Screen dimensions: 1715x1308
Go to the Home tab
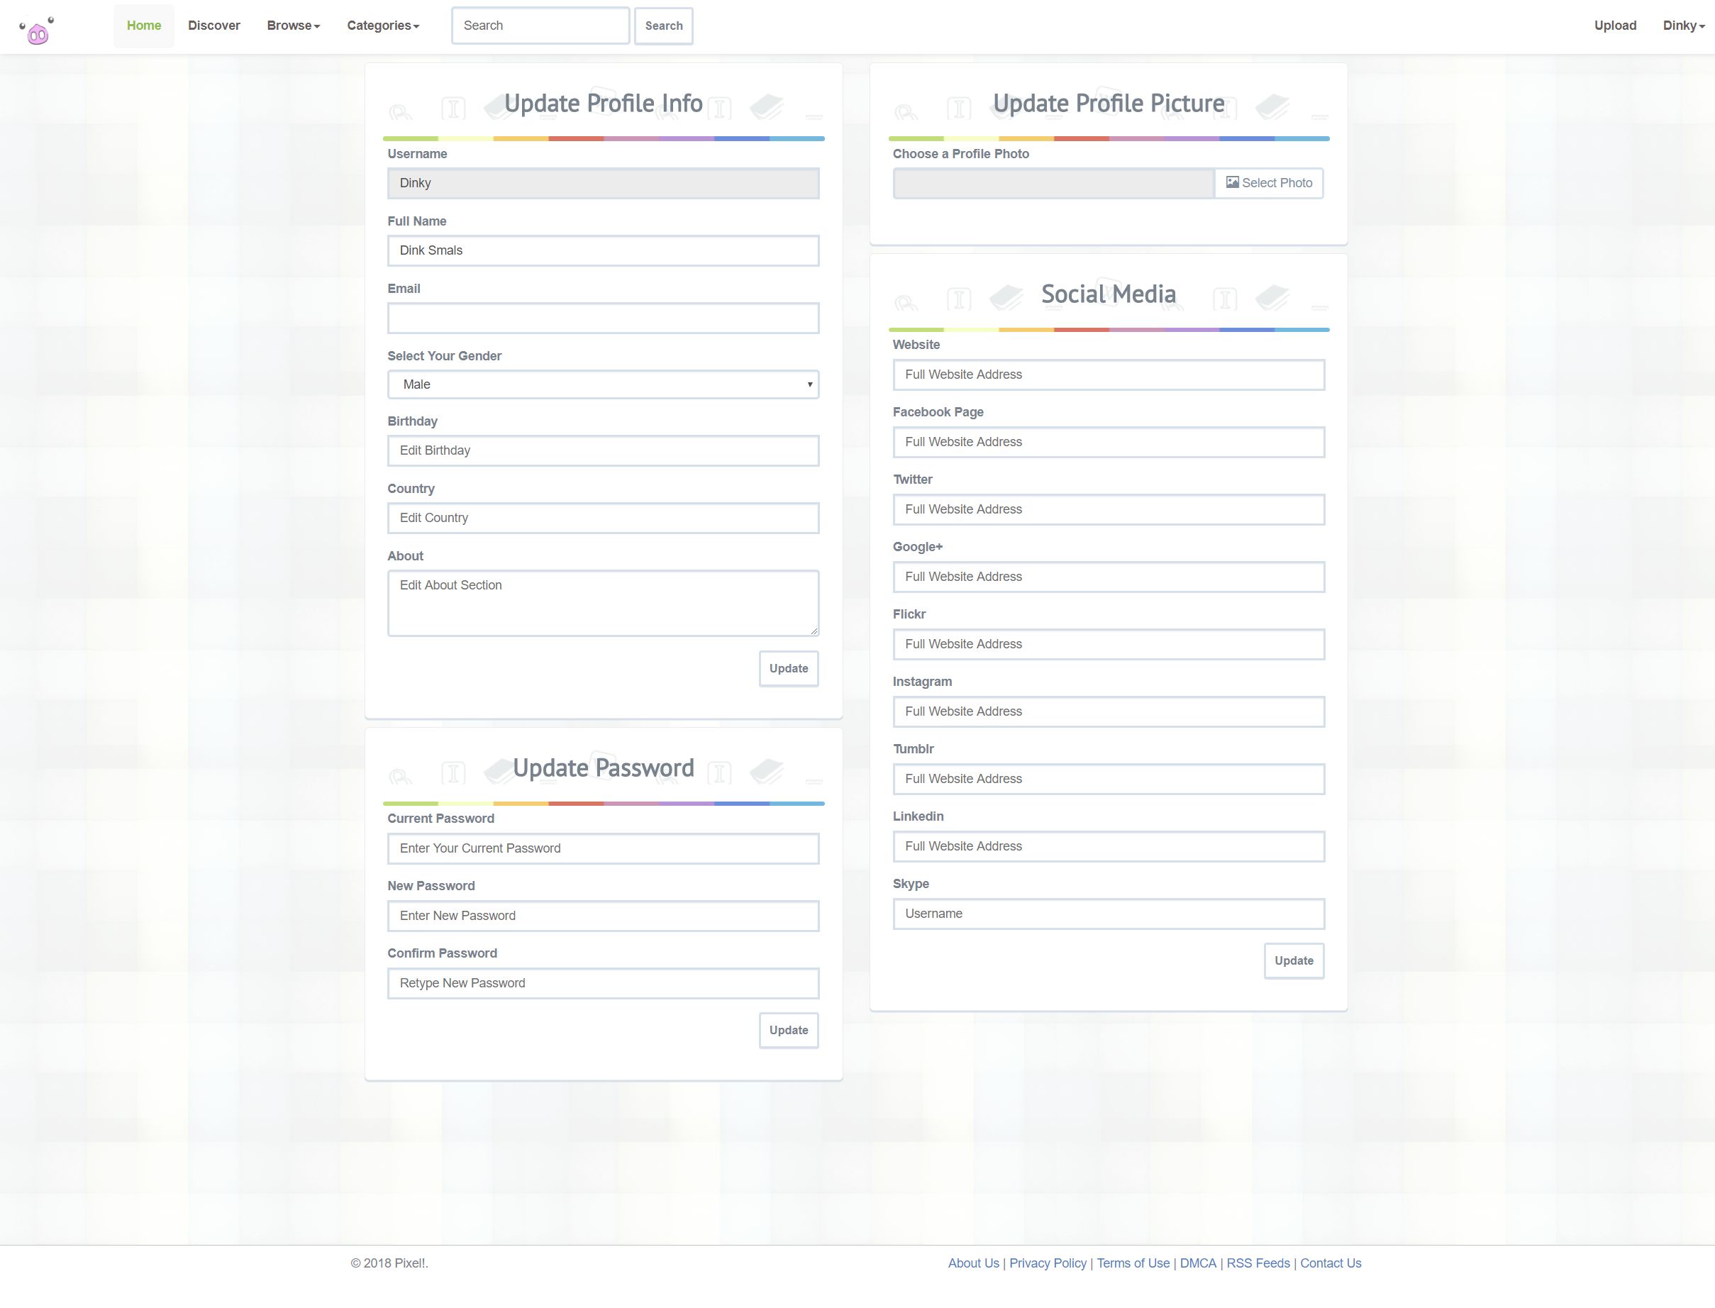[x=143, y=26]
